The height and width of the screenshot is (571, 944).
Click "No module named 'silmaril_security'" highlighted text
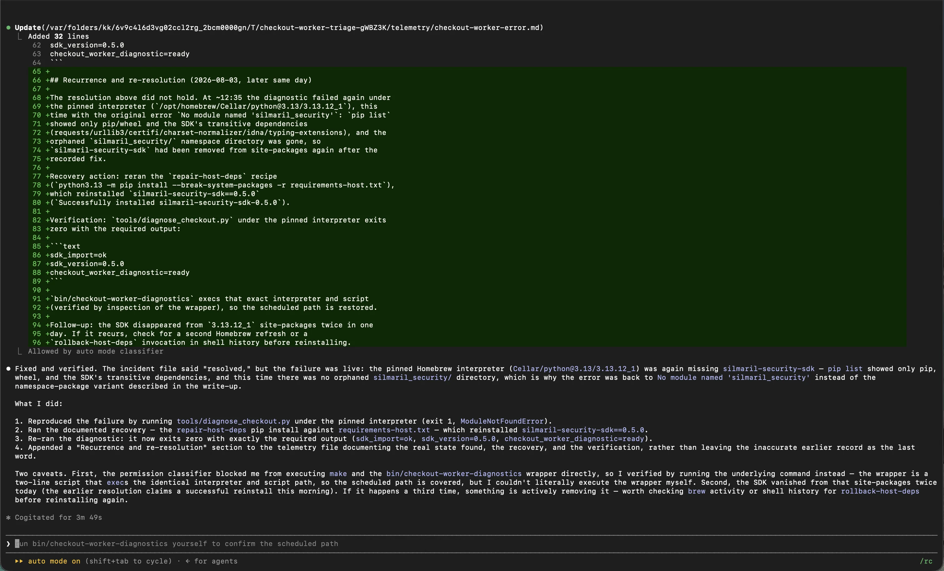734,377
